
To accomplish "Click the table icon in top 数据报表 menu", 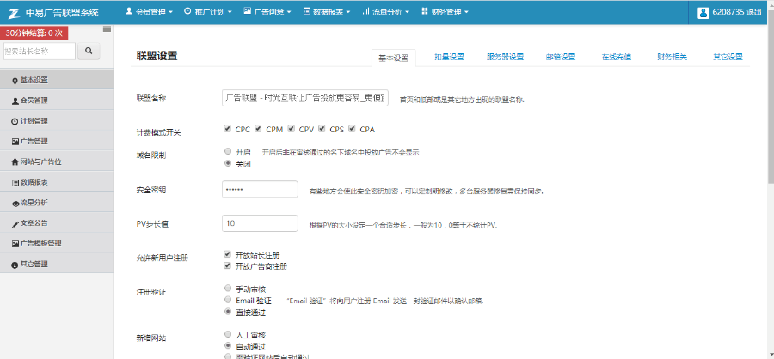I will click(x=306, y=11).
